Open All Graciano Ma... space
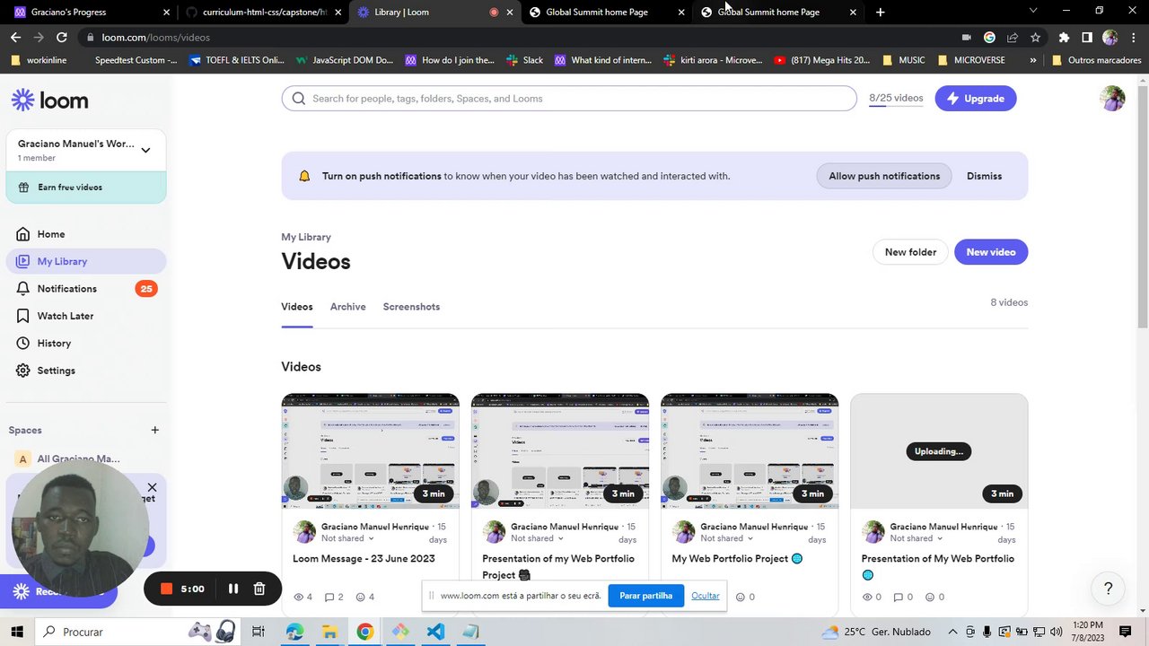 (77, 458)
